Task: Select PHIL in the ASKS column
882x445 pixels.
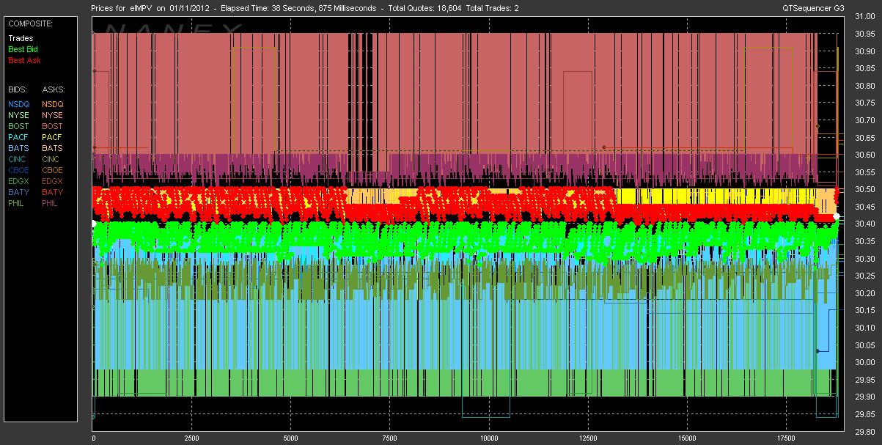Action: pyautogui.click(x=51, y=203)
